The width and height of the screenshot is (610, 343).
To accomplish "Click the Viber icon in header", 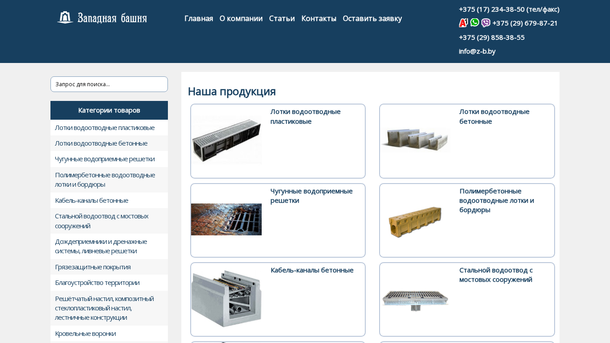I will point(486,23).
